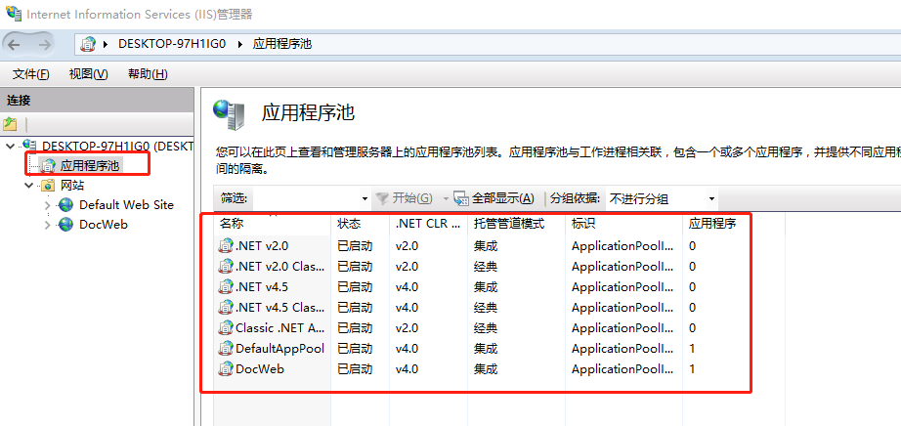Image resolution: width=901 pixels, height=426 pixels.
Task: Click the .NET v4.5 Classic pool icon
Action: point(226,308)
